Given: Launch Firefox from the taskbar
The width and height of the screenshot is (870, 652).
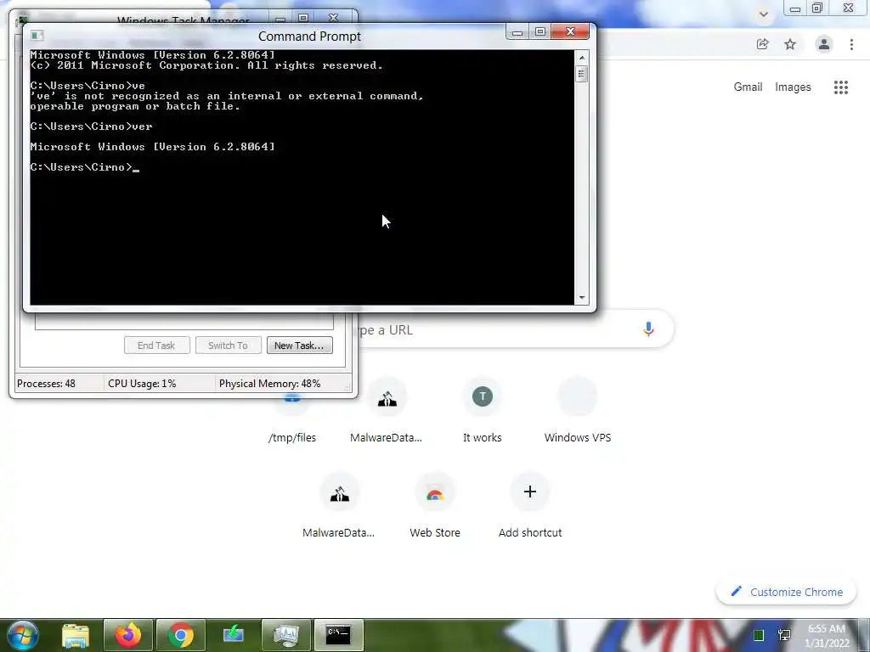Looking at the screenshot, I should tap(128, 635).
